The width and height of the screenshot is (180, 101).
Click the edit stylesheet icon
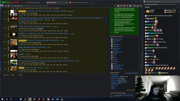pos(112,41)
